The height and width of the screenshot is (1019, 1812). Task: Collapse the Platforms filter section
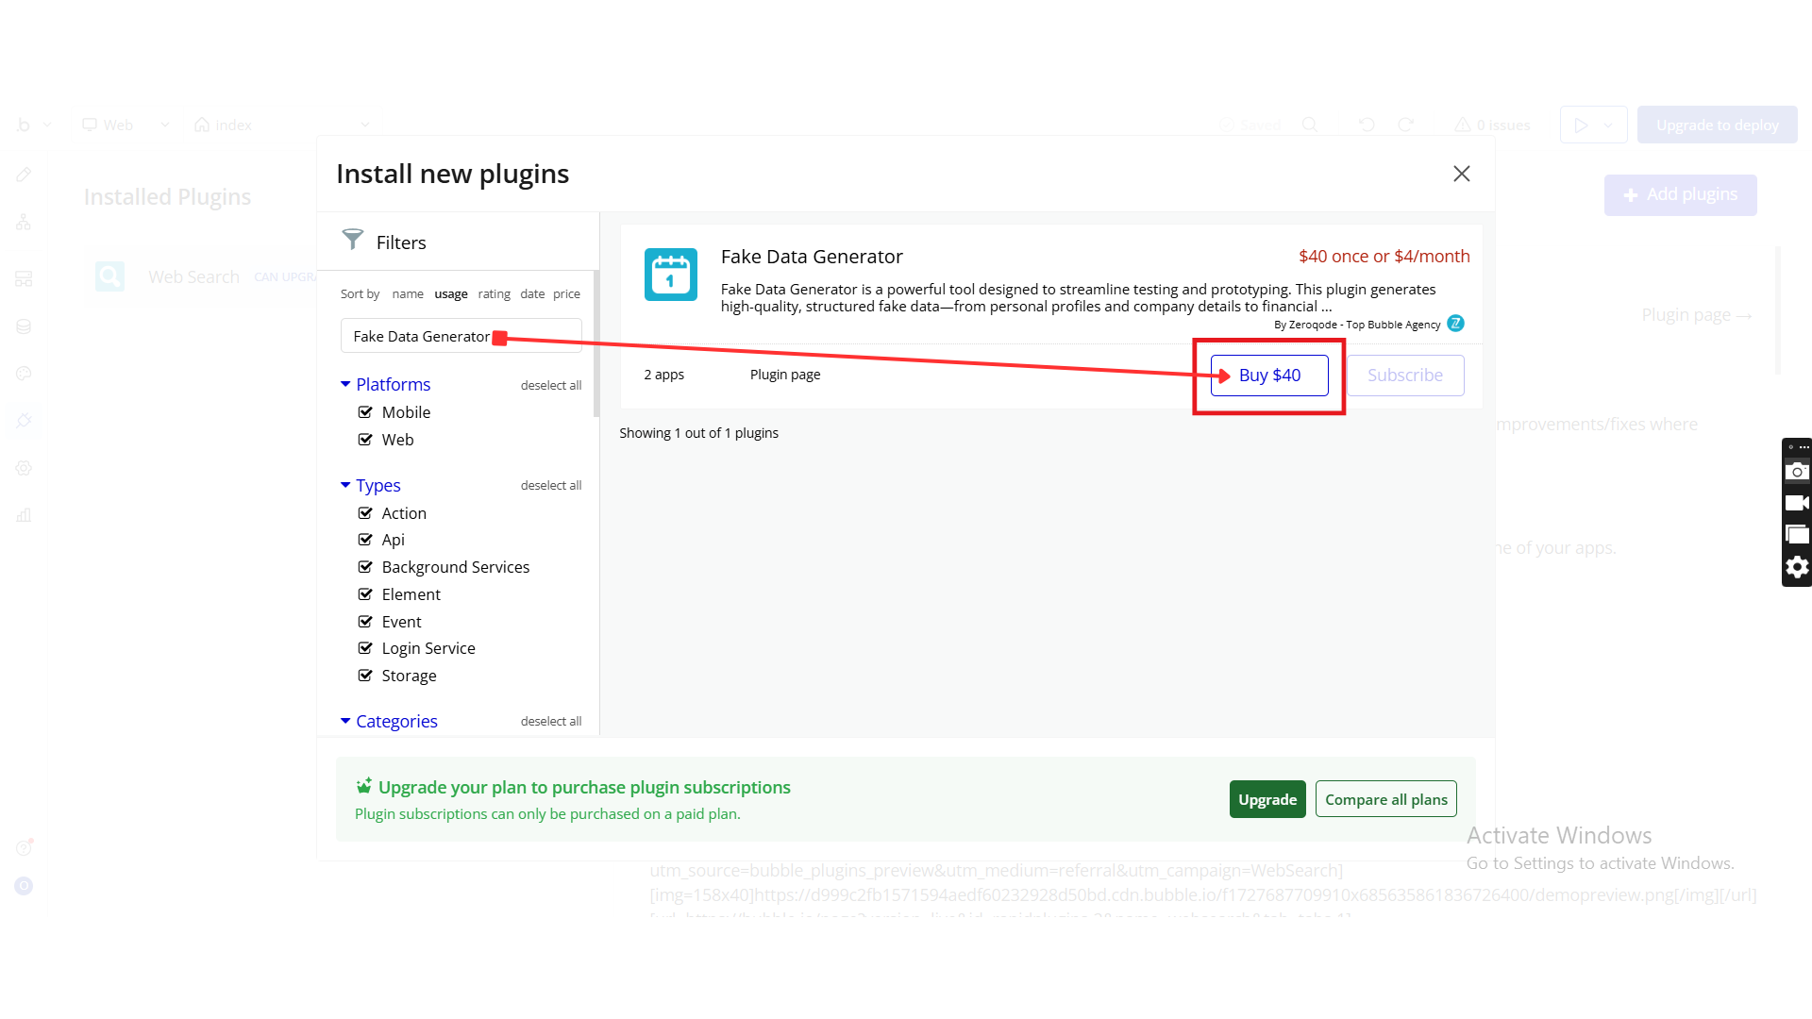click(345, 384)
